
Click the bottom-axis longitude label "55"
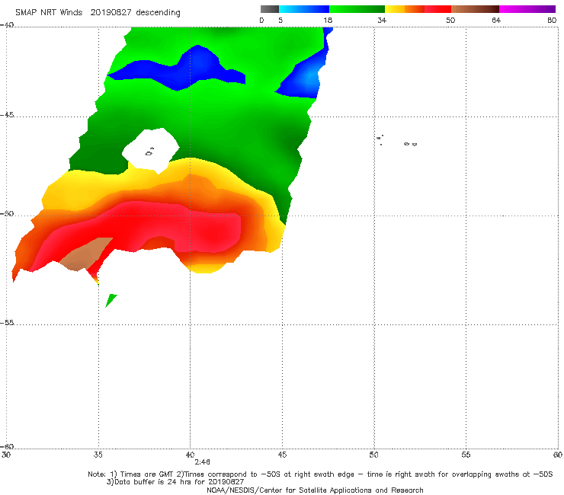[x=466, y=455]
